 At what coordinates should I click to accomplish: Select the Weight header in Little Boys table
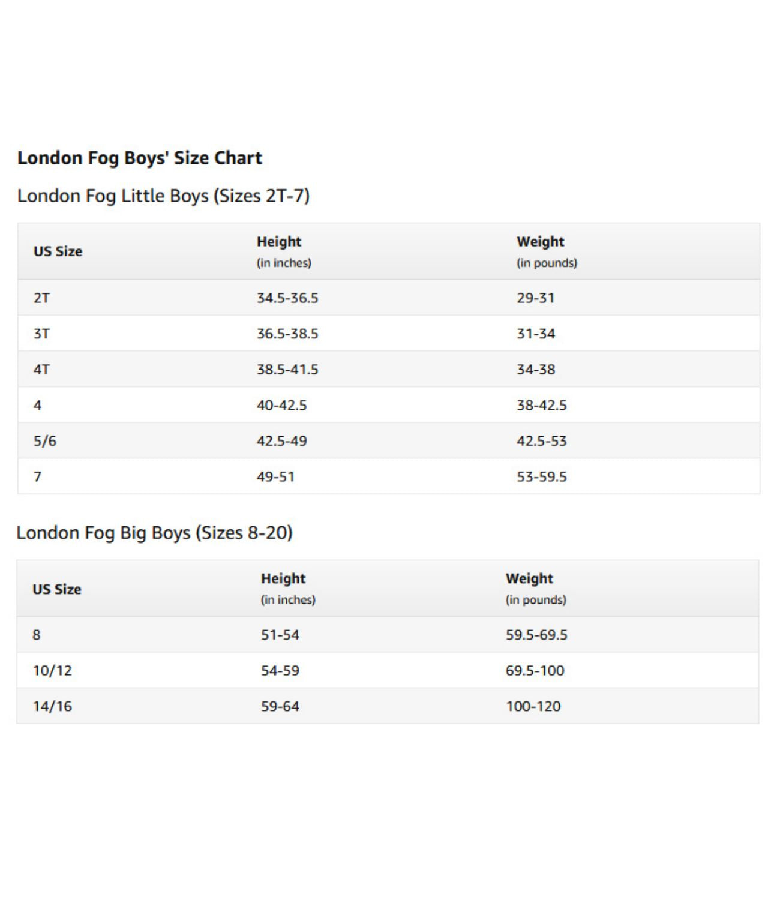[x=540, y=242]
